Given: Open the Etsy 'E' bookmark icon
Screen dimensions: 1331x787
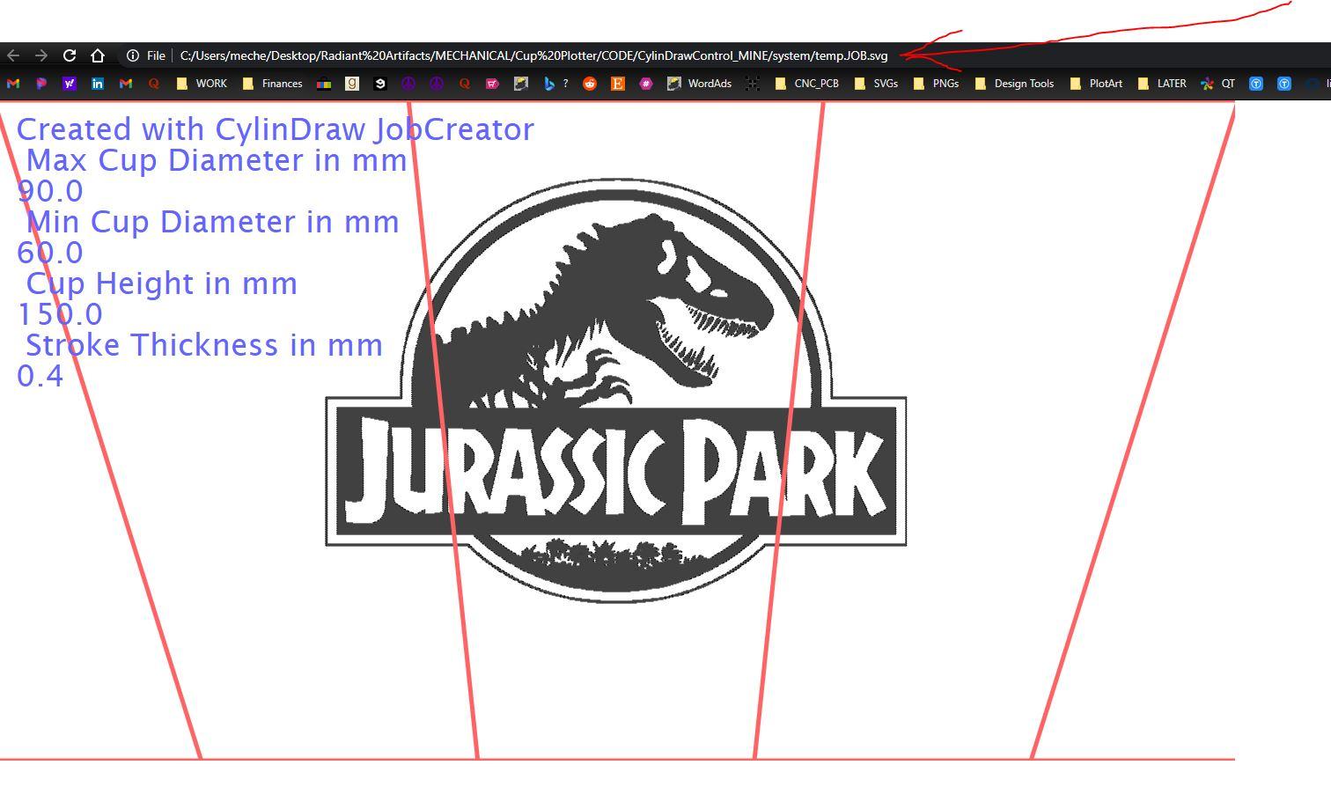Looking at the screenshot, I should (618, 84).
